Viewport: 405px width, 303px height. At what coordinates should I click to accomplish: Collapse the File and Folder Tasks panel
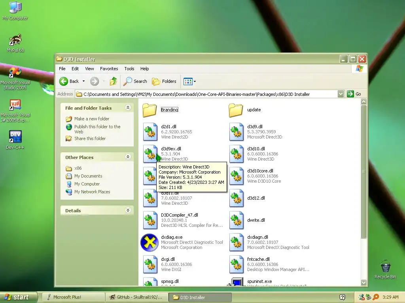coord(128,108)
